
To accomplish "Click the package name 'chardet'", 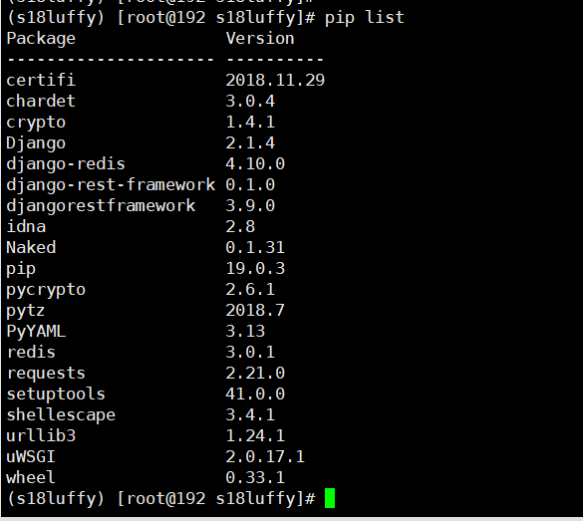I will coord(41,101).
